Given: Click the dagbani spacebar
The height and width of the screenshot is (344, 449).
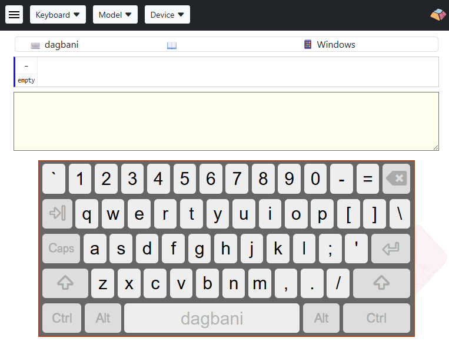Looking at the screenshot, I should coord(212,318).
